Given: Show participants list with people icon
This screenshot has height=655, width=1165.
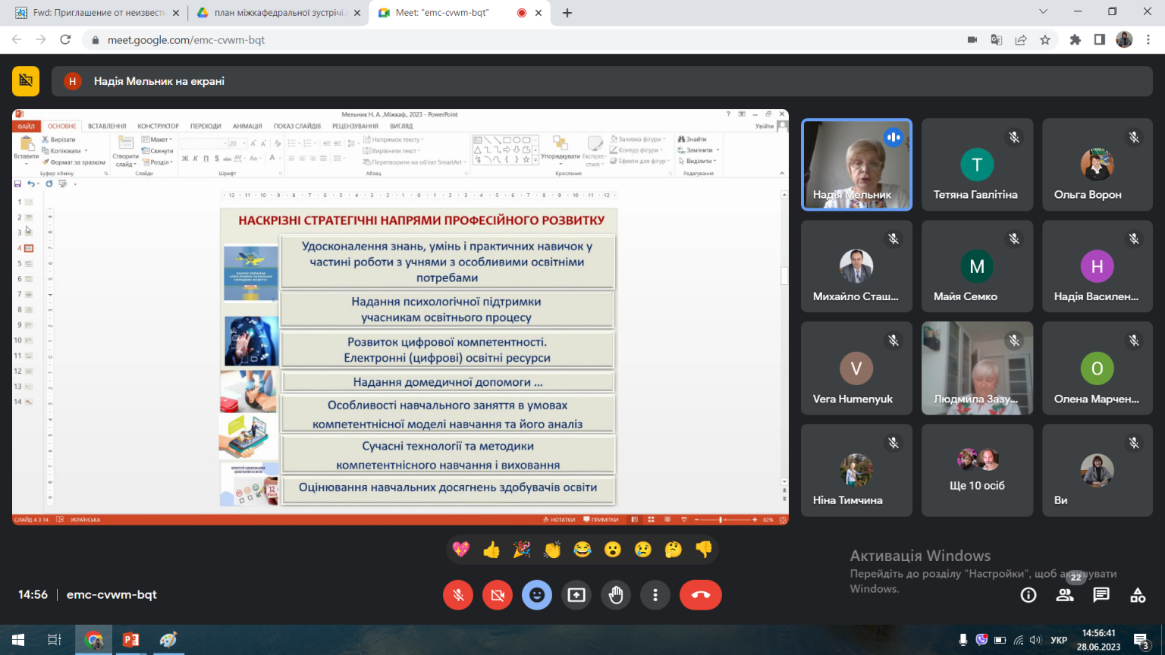Looking at the screenshot, I should click(1065, 595).
